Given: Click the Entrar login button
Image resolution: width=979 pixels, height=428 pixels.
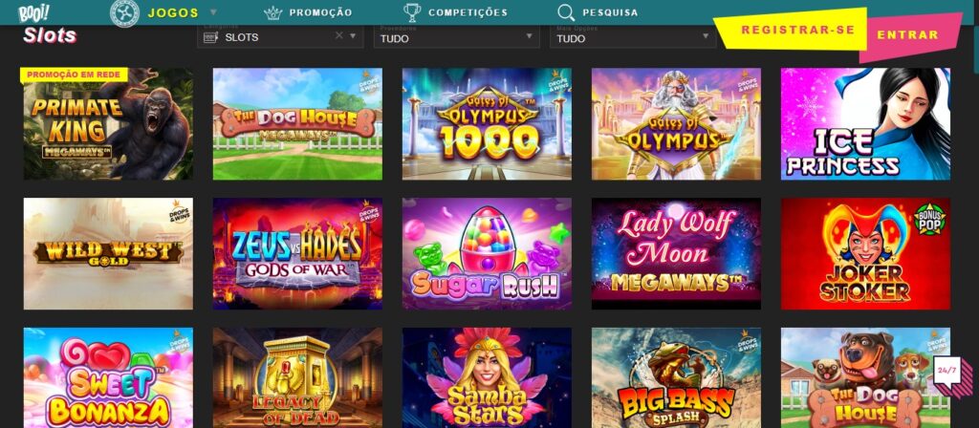Looking at the screenshot, I should pyautogui.click(x=908, y=35).
